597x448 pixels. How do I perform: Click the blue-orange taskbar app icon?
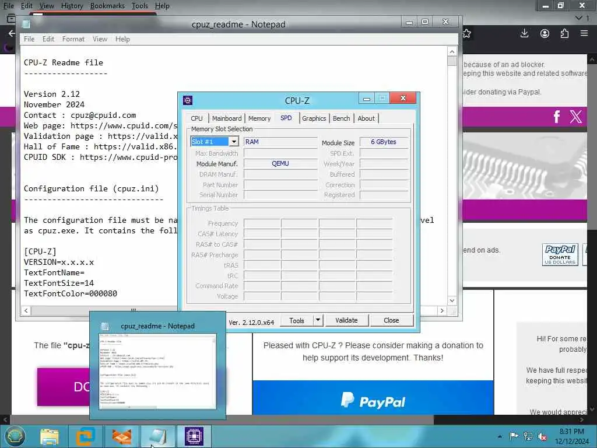85,436
